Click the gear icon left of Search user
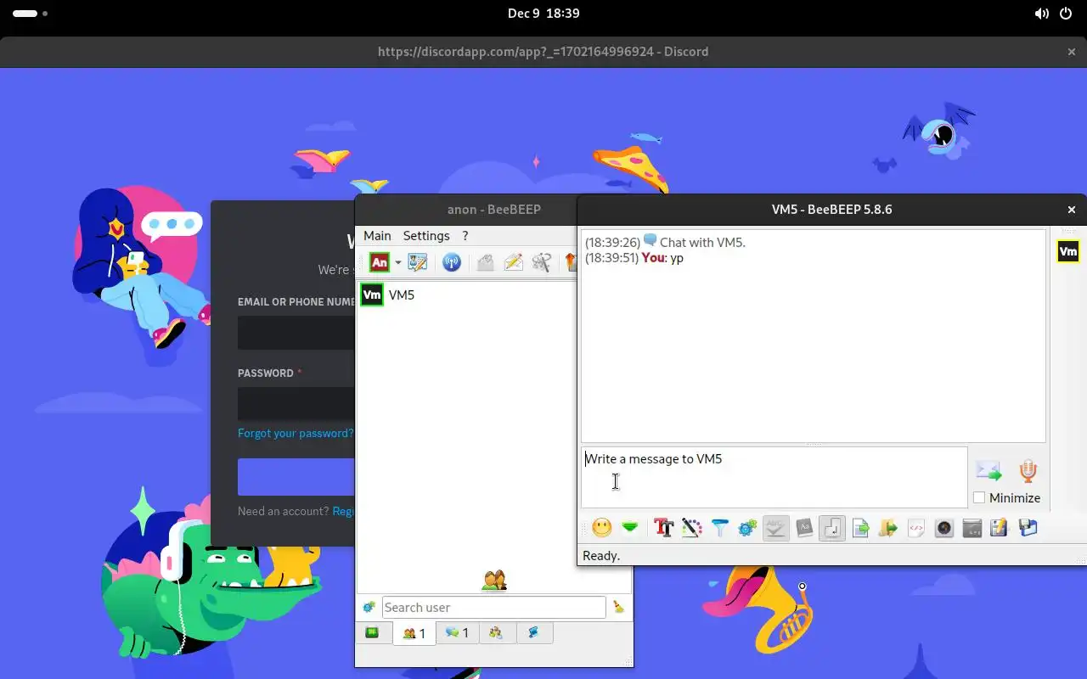The height and width of the screenshot is (679, 1087). coord(369,607)
